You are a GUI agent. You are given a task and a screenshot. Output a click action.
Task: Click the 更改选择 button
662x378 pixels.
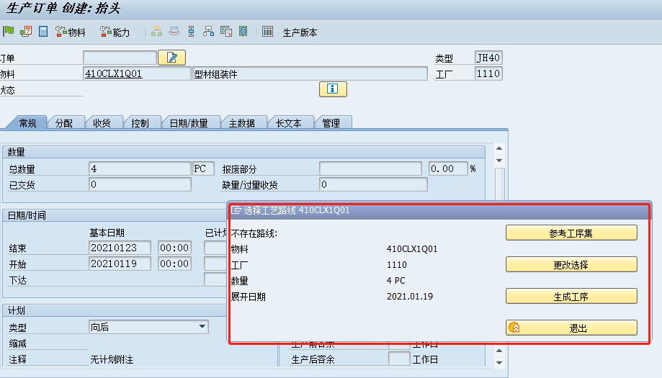click(x=571, y=264)
